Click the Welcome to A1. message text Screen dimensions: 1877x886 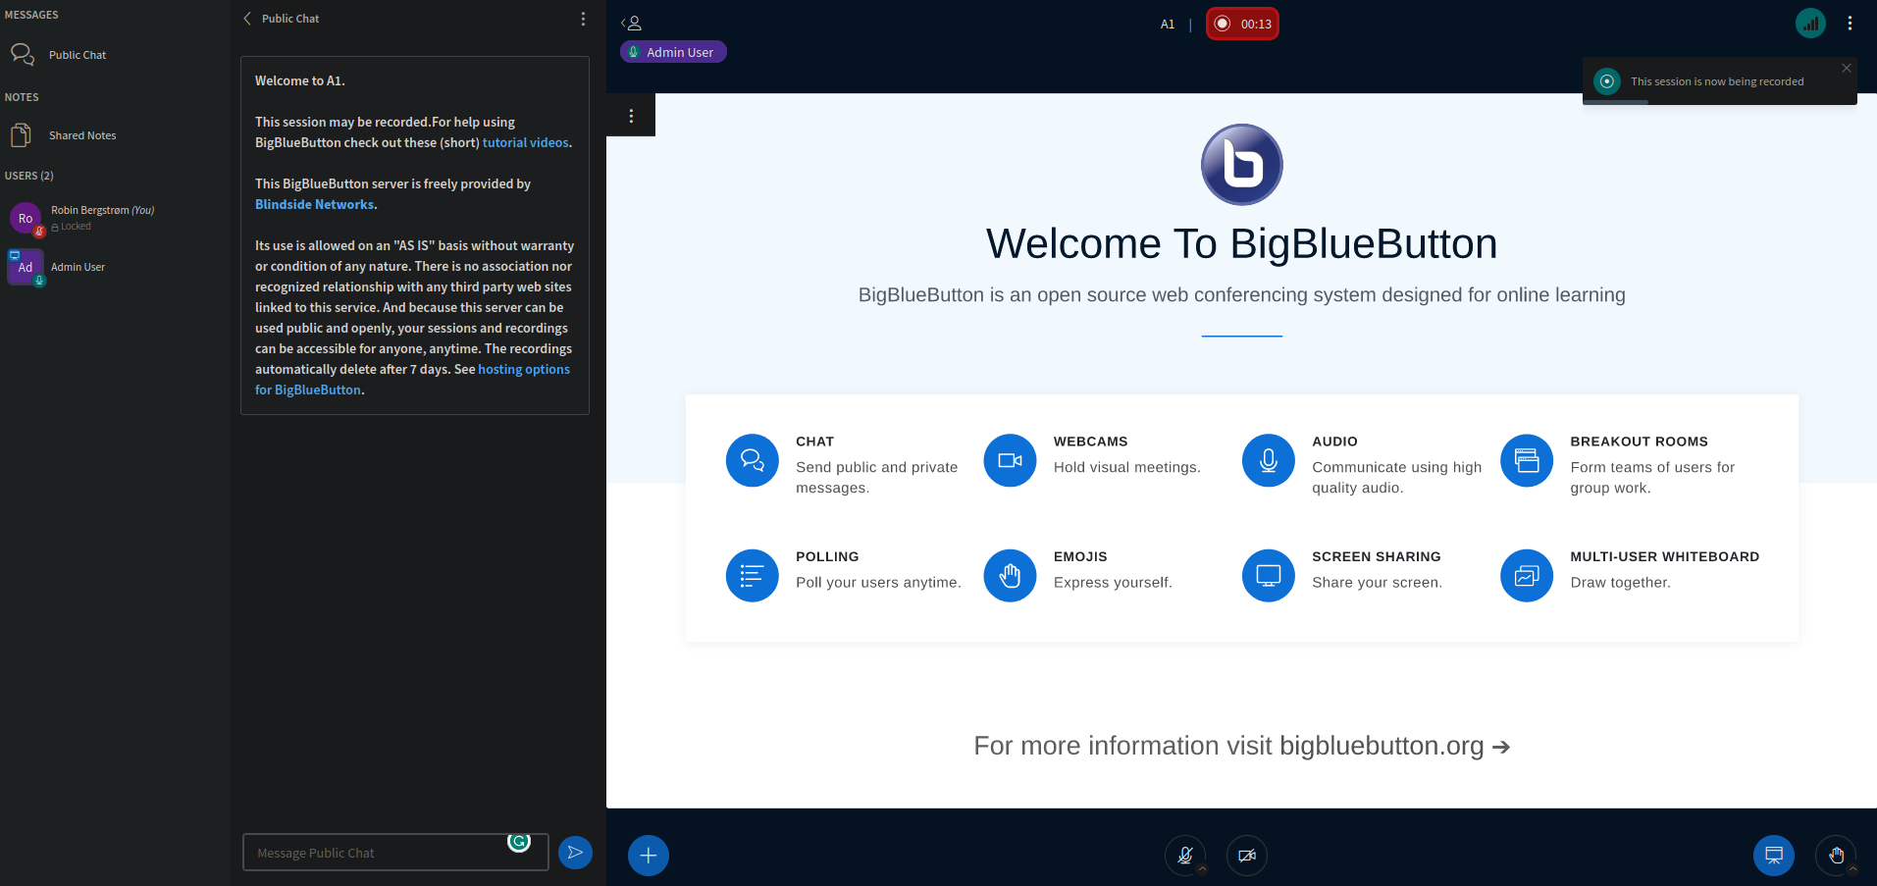[x=300, y=80]
